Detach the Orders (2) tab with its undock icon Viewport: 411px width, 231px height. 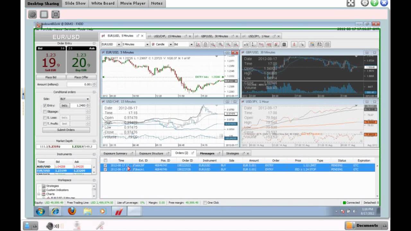coord(193,153)
